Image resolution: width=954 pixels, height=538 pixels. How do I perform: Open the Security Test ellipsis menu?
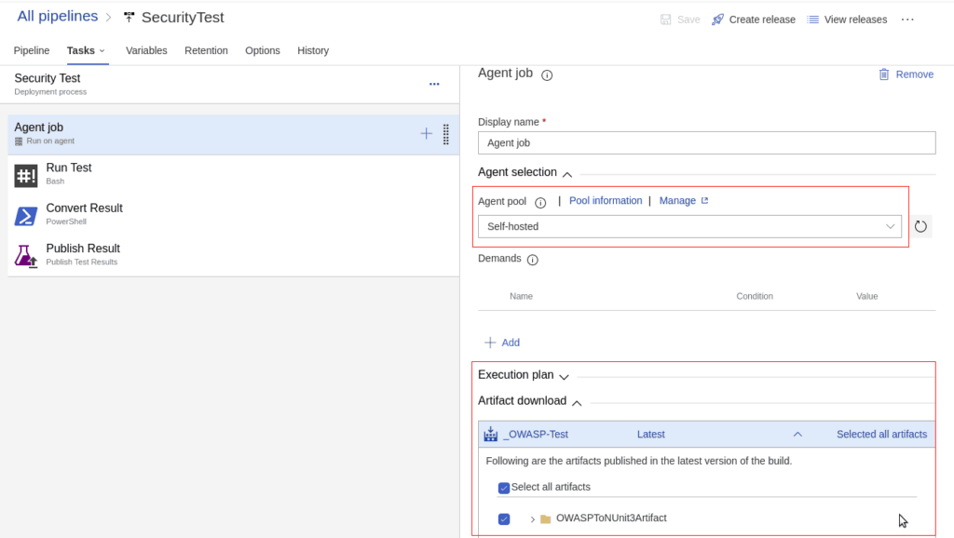click(434, 84)
